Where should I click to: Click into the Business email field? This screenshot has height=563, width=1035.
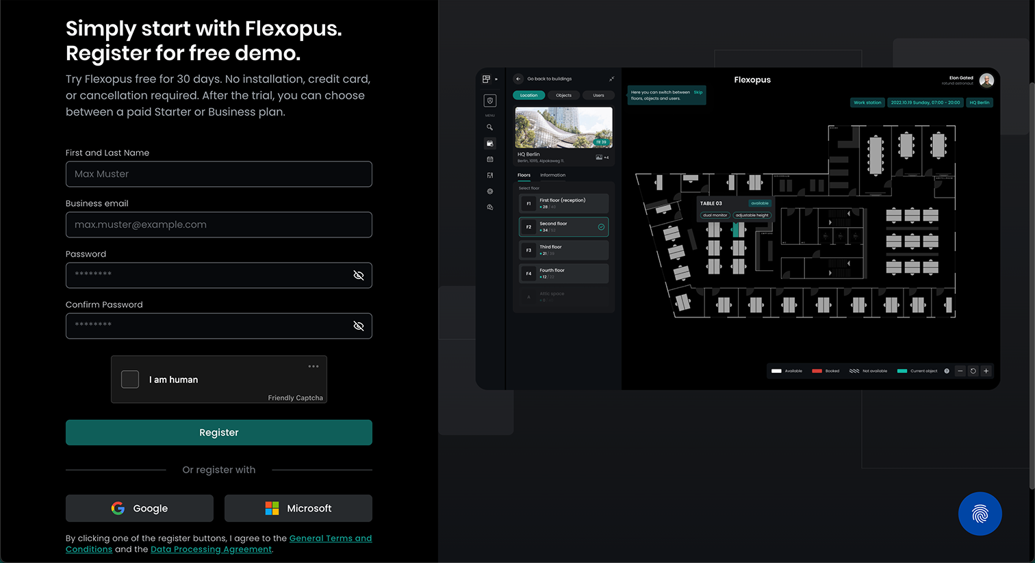[219, 224]
